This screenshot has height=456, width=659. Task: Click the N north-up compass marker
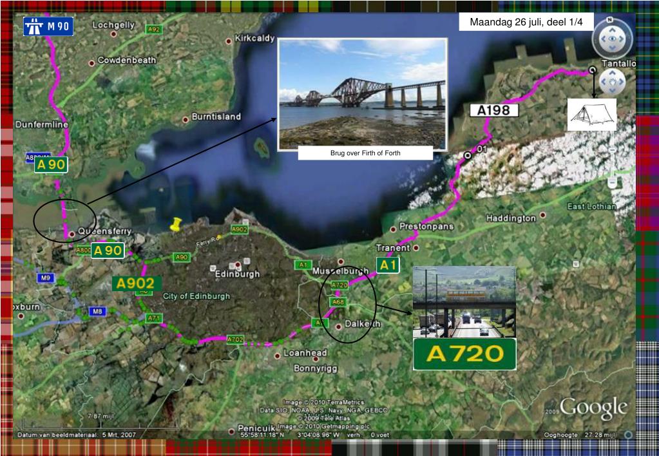610,20
